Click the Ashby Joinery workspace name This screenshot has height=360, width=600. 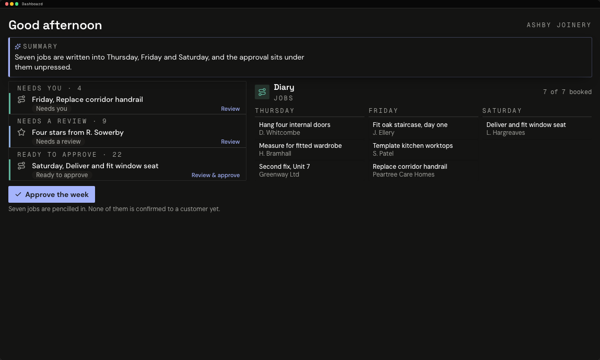(x=559, y=25)
